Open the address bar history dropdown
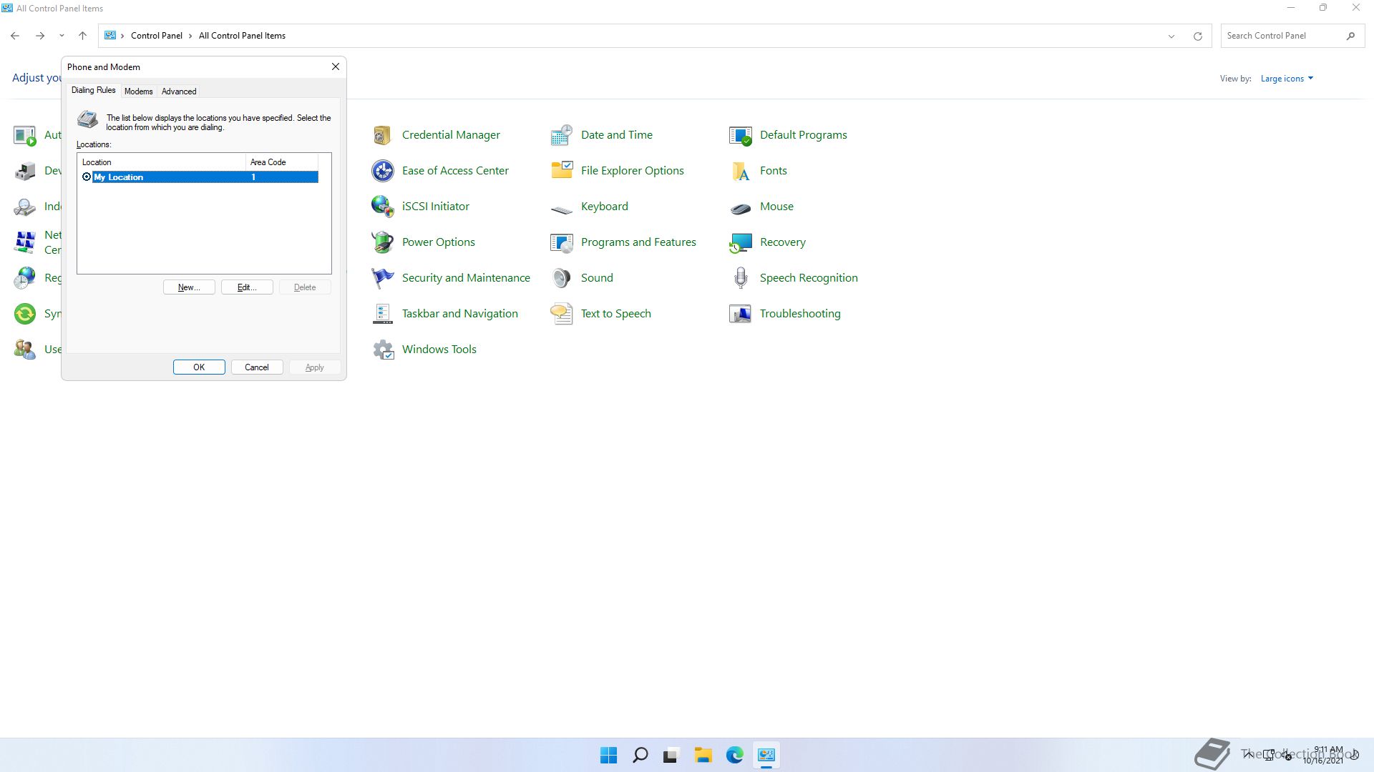 [1171, 36]
